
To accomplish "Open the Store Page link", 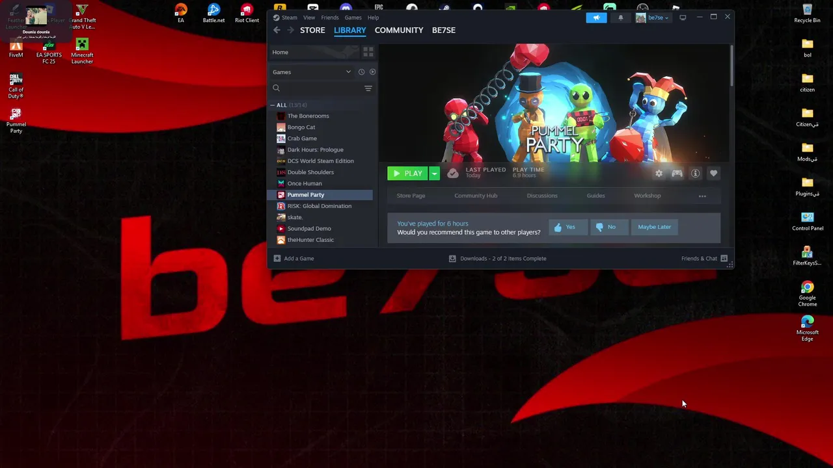I will 411,196.
